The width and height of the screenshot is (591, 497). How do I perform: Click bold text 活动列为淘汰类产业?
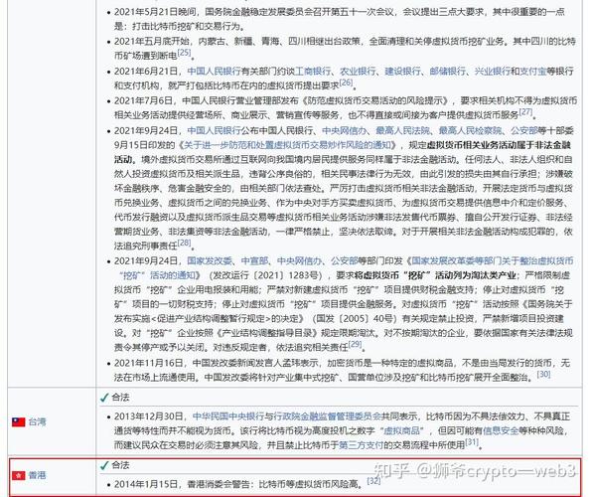pyautogui.click(x=476, y=275)
